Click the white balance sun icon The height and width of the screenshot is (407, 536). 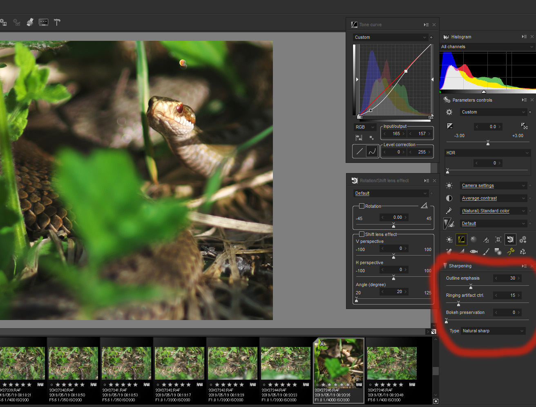tap(449, 185)
